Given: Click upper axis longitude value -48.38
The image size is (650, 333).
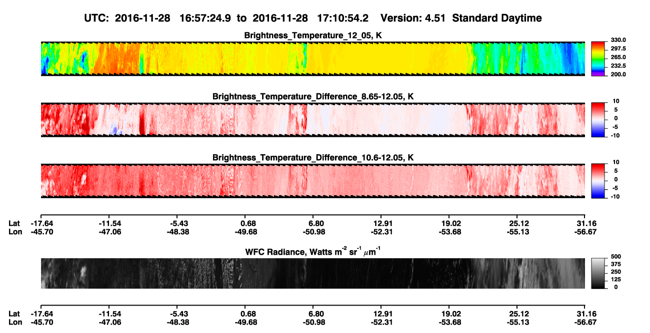Looking at the screenshot, I should pyautogui.click(x=177, y=231).
